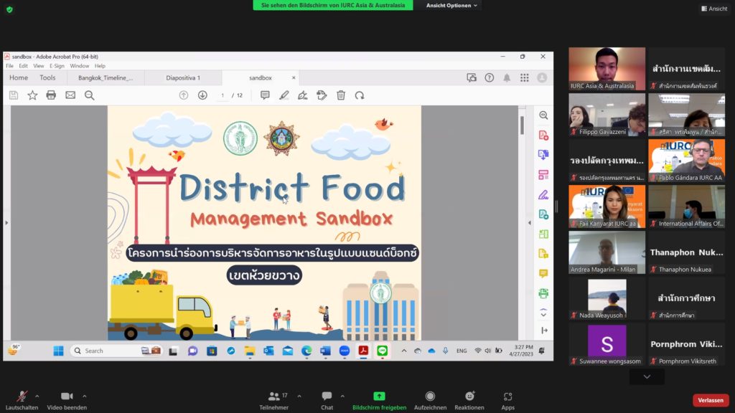
Task: Unmute the microphone with Lautschalten
Action: click(22, 397)
